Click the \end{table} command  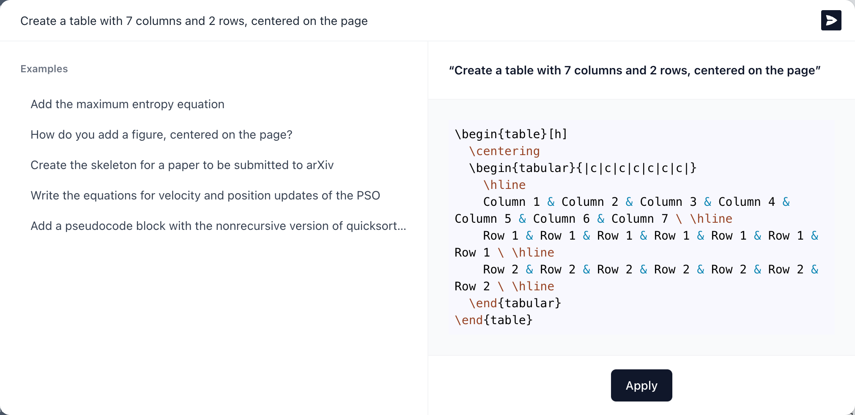(493, 320)
